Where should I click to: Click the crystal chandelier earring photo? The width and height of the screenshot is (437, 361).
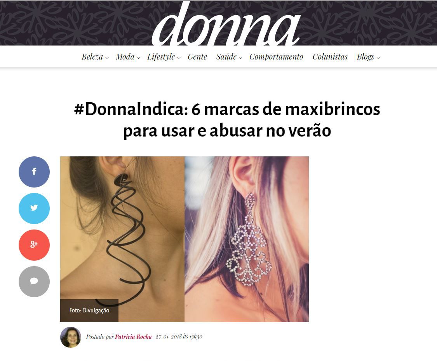[x=247, y=239]
